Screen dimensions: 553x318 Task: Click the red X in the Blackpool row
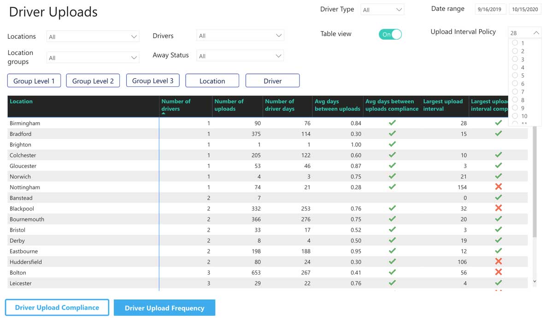point(498,208)
